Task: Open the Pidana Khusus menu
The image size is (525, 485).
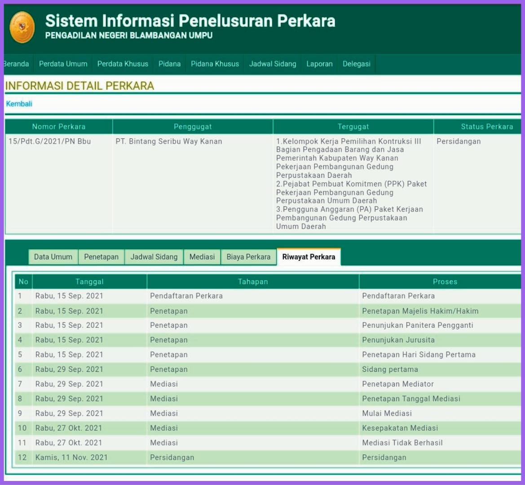Action: [215, 64]
